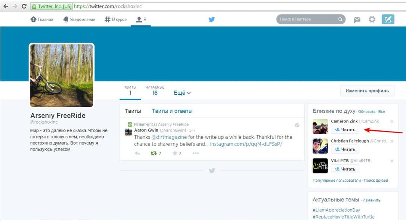This screenshot has height=222, width=406.
Task: Select the Я profile tab
Action: (x=141, y=19)
